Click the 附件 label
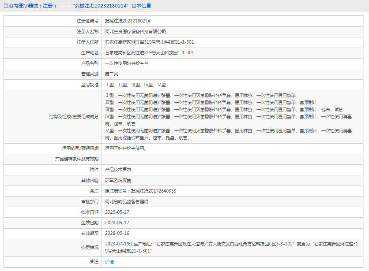 [x=94, y=170]
